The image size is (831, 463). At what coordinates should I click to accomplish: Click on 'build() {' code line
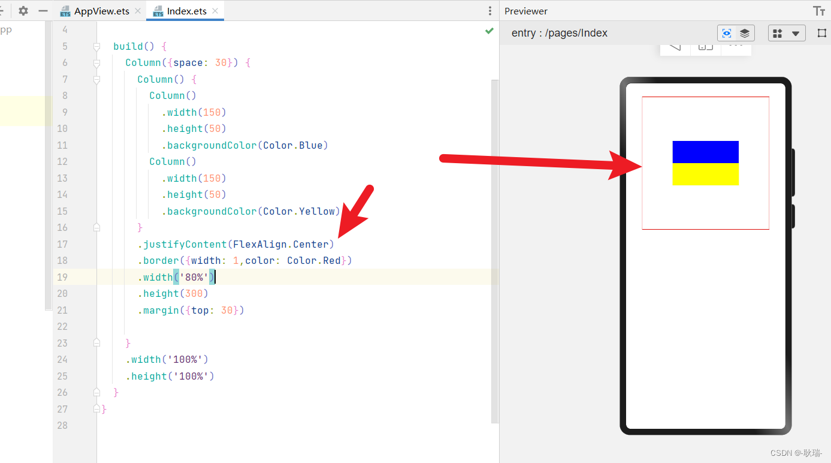click(140, 46)
